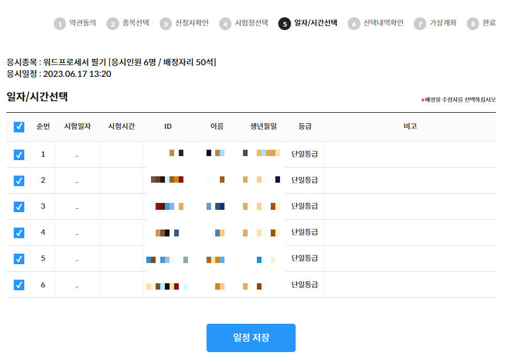Click step 8 완료 number icon
Image resolution: width=512 pixels, height=359 pixels.
tap(473, 24)
